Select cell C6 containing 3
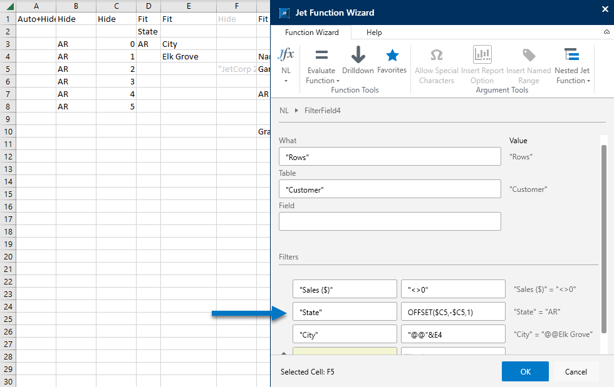Image resolution: width=614 pixels, height=387 pixels. click(x=117, y=82)
